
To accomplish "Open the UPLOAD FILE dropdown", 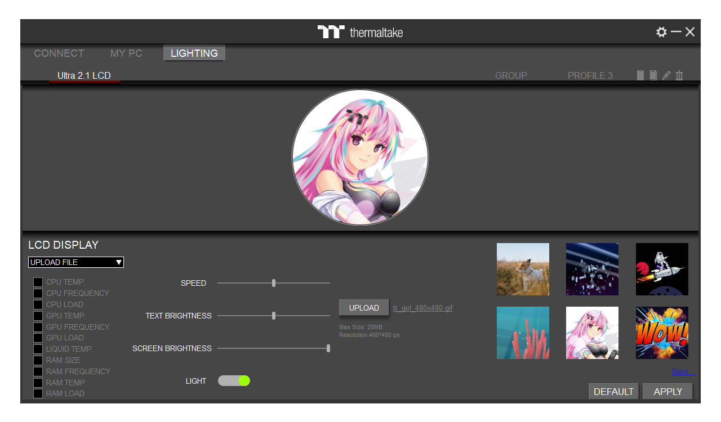I will point(76,262).
